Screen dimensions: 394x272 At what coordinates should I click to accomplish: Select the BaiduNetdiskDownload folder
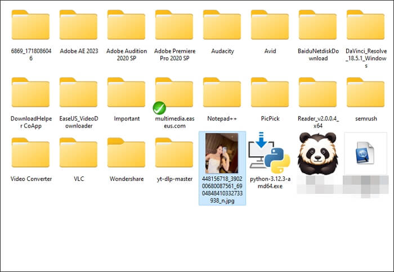(x=317, y=26)
